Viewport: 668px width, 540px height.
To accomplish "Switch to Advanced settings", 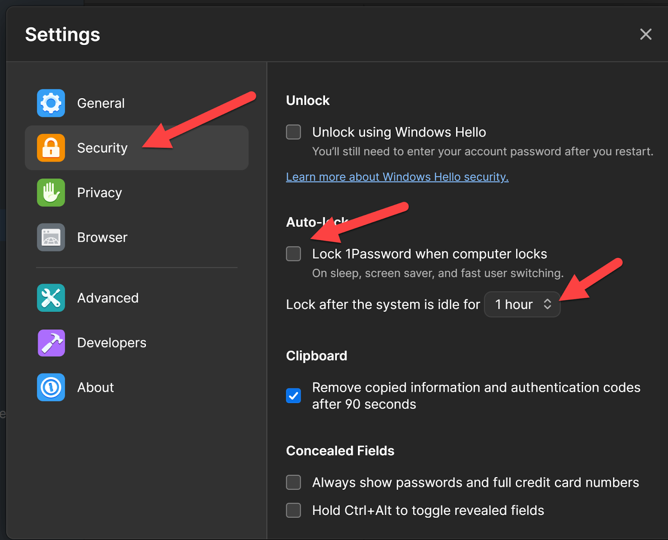I will tap(137, 298).
